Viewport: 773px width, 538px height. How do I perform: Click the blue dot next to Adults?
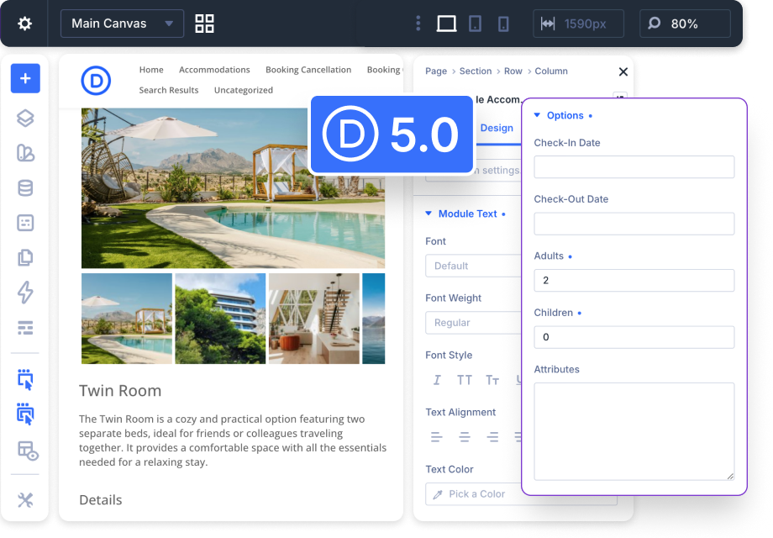(x=571, y=256)
